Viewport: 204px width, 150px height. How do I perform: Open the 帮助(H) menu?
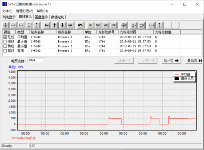tap(42, 11)
